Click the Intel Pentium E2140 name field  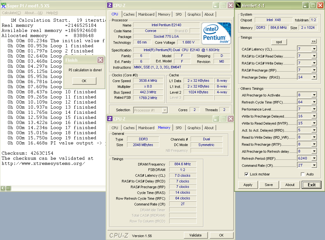click(x=166, y=25)
